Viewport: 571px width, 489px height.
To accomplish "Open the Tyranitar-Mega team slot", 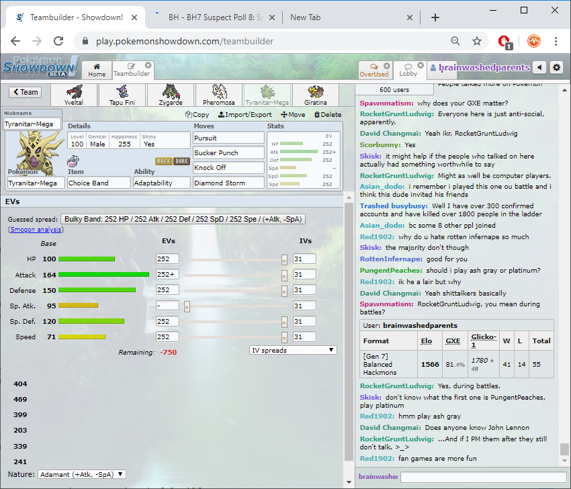I will click(x=267, y=95).
